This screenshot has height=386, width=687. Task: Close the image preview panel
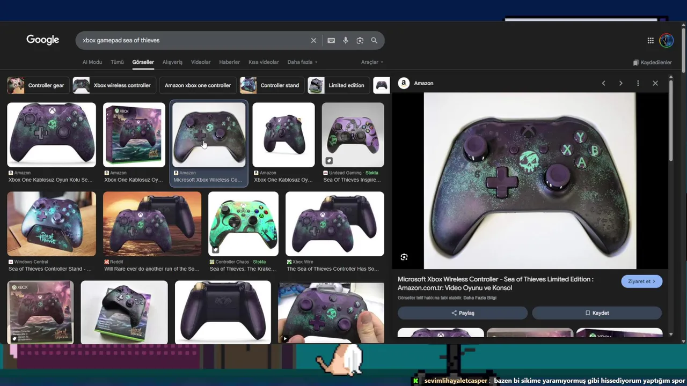coord(655,83)
